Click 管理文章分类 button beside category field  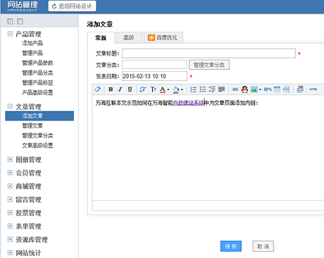click(209, 65)
